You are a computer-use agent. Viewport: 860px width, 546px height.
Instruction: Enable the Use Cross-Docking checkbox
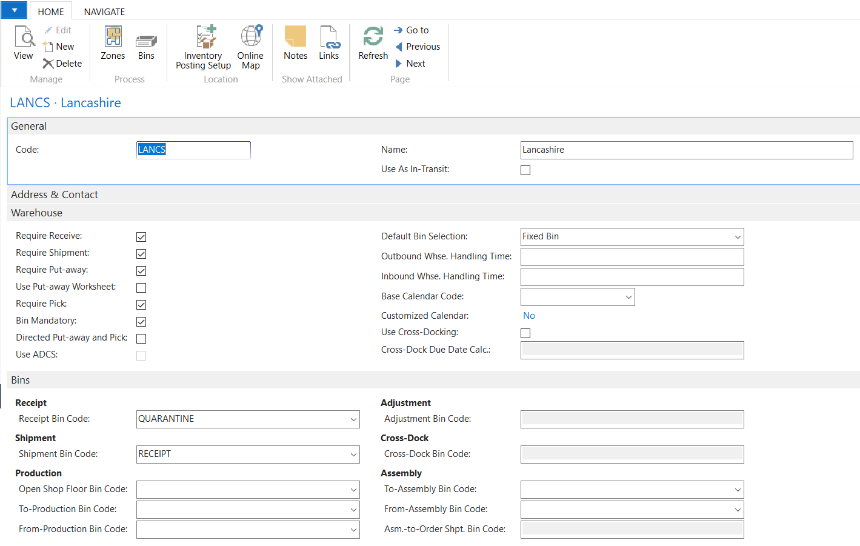point(525,333)
